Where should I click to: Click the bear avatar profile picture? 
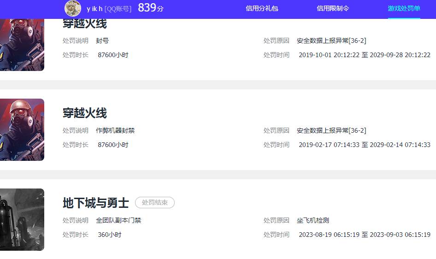pyautogui.click(x=73, y=8)
